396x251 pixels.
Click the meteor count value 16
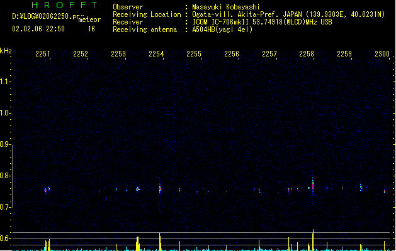click(x=91, y=29)
